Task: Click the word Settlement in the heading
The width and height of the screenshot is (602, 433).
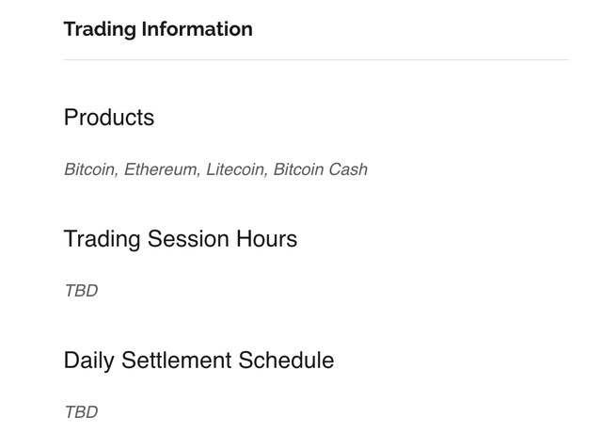Action: [x=176, y=361]
